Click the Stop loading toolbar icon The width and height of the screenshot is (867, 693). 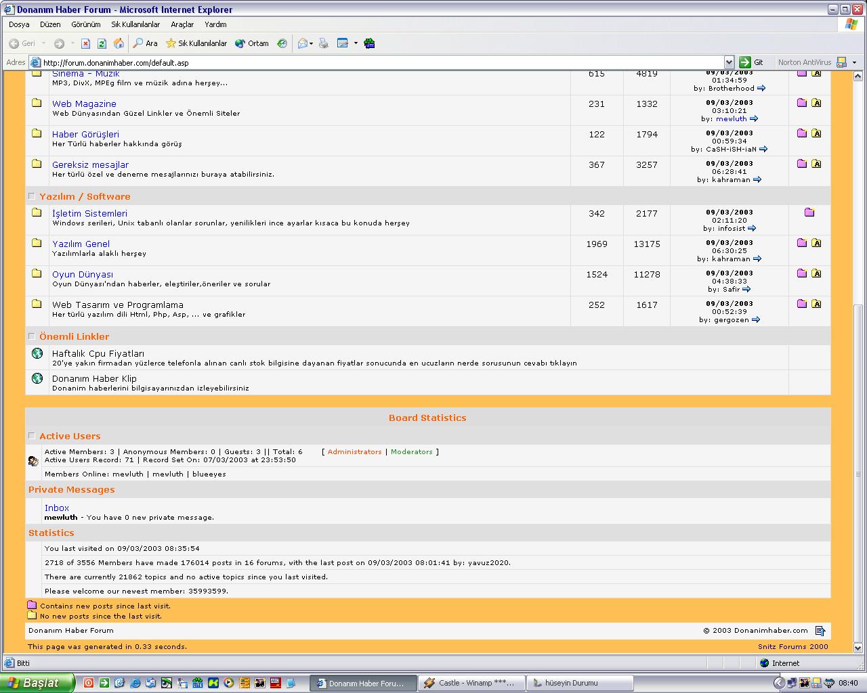(x=85, y=43)
